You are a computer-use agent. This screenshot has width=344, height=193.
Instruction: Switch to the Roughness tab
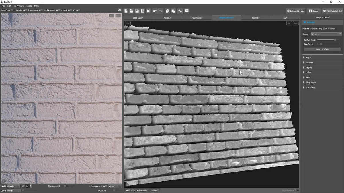click(197, 18)
